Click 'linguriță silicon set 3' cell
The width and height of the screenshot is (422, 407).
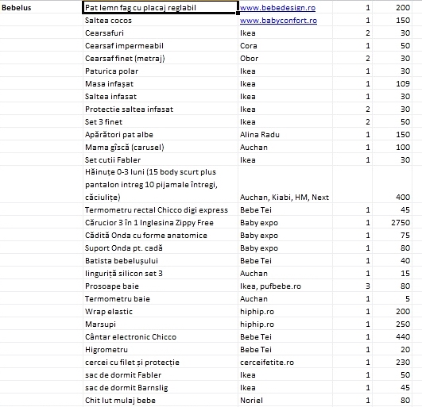click(161, 274)
